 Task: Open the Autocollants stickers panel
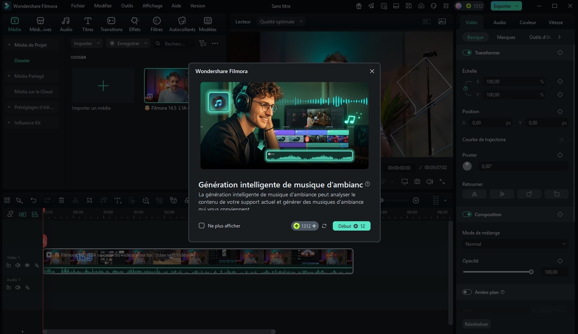tap(182, 24)
